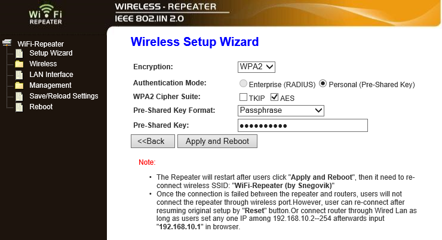Image resolution: width=442 pixels, height=240 pixels.
Task: Click the Reboot page icon
Action: 19,107
